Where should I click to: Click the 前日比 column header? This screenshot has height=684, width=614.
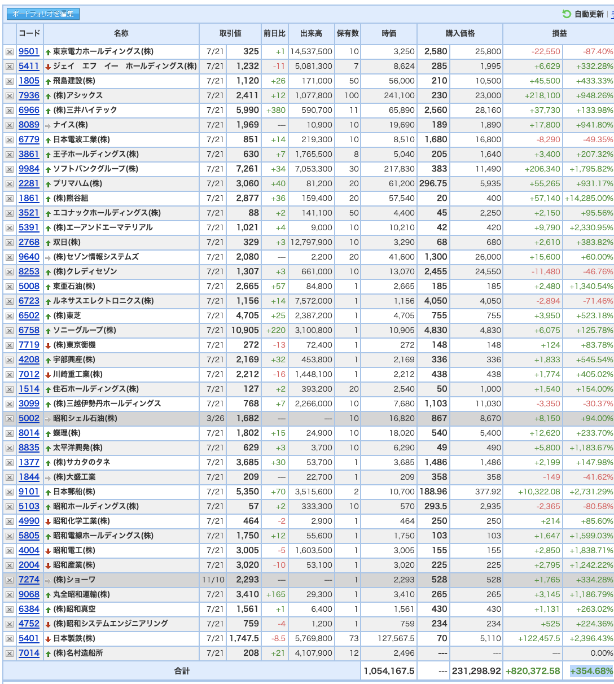[x=275, y=33]
